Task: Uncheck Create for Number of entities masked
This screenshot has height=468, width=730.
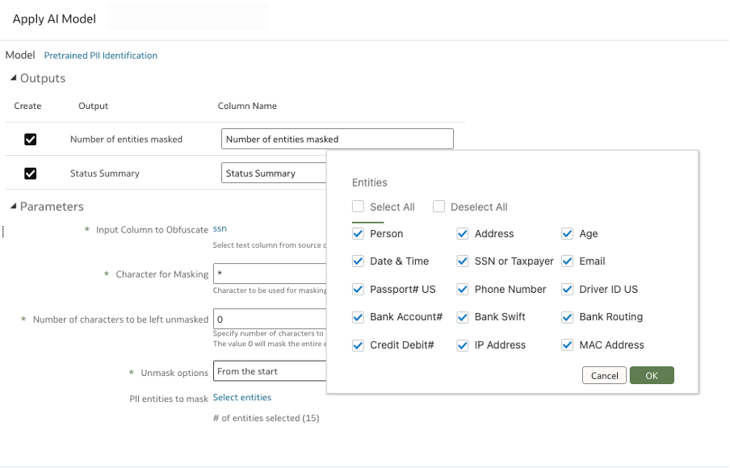Action: [31, 139]
